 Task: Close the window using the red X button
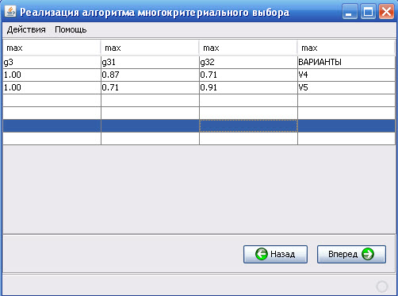pos(386,12)
